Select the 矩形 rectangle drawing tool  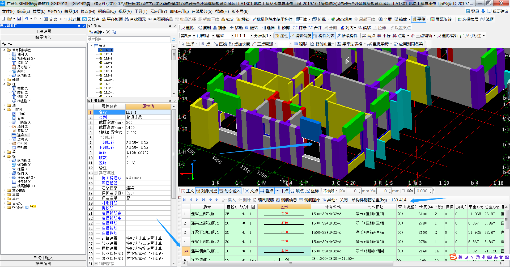pyautogui.click(x=300, y=44)
